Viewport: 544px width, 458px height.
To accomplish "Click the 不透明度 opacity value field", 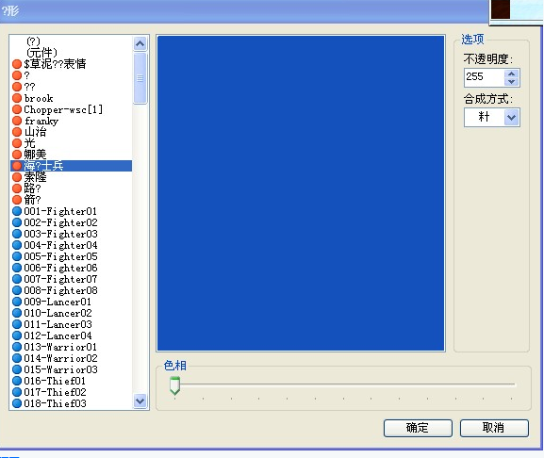I will (485, 77).
